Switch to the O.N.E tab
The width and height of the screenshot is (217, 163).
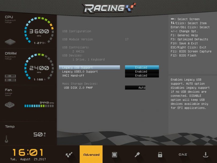pos(183,155)
